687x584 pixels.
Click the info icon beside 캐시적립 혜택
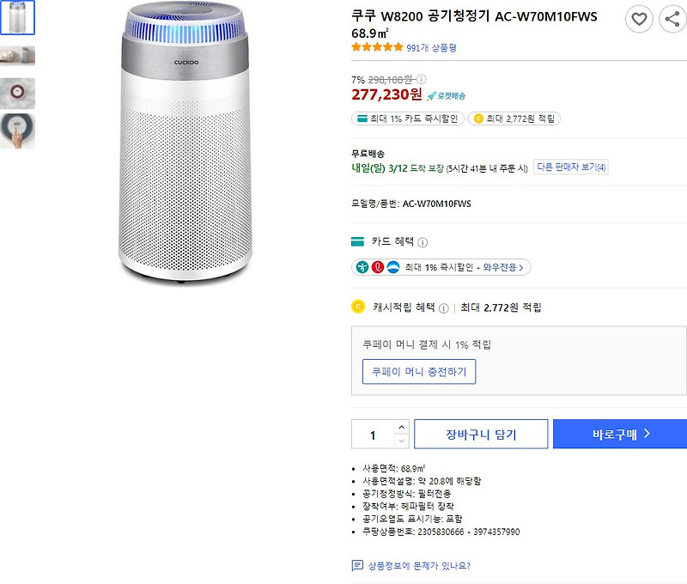point(442,307)
